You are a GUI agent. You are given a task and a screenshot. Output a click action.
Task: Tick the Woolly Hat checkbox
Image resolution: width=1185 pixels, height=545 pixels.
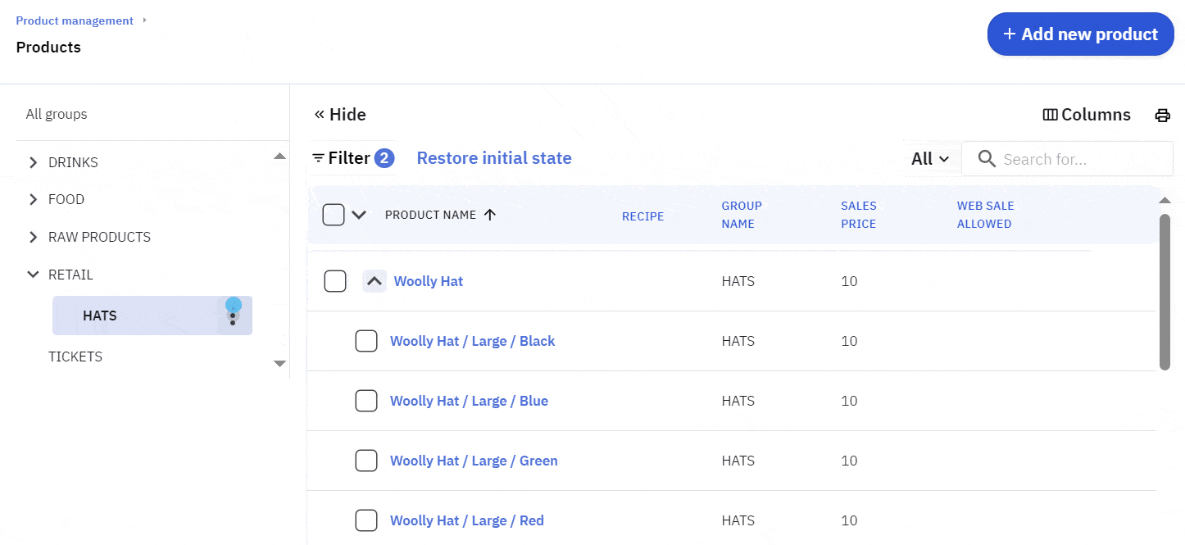(x=335, y=281)
